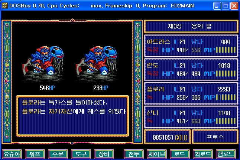Image resolution: width=240 pixels, height=160 pixels.
Task: Click the 238HP enemy health text
Action: tap(101, 88)
